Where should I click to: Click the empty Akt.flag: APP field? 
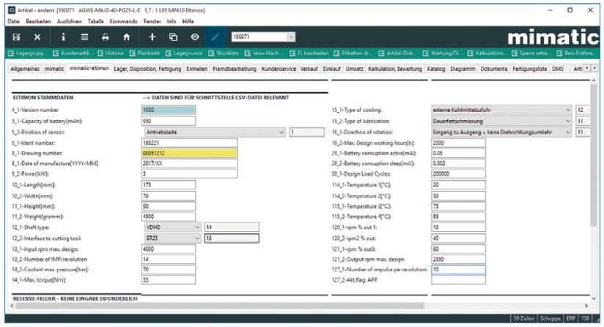[x=458, y=279]
